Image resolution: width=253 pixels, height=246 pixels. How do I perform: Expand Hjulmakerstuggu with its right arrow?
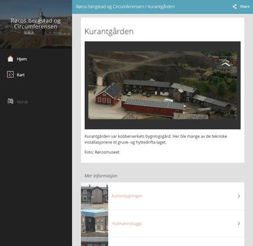pos(238,224)
